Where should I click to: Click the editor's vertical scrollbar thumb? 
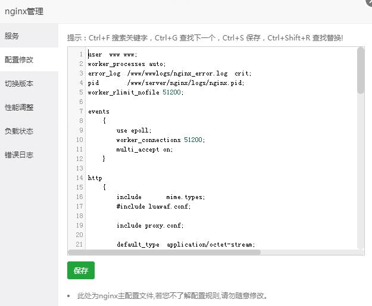[x=361, y=70]
